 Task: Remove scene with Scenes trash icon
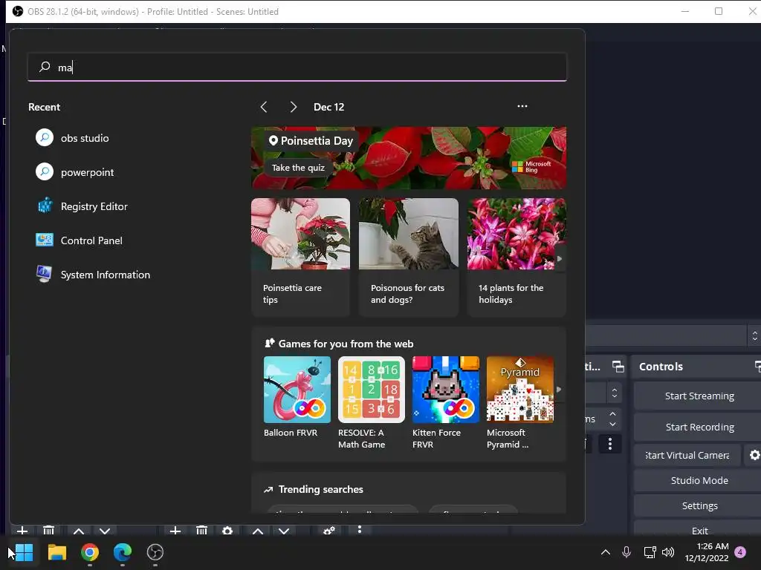[48, 531]
